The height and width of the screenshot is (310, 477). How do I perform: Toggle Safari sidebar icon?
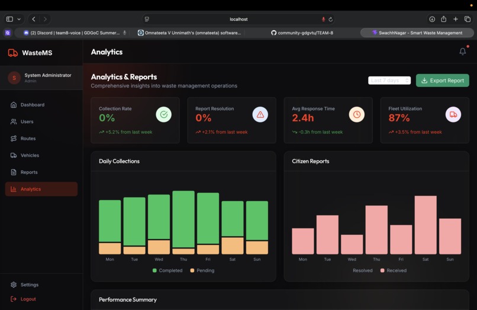point(9,19)
